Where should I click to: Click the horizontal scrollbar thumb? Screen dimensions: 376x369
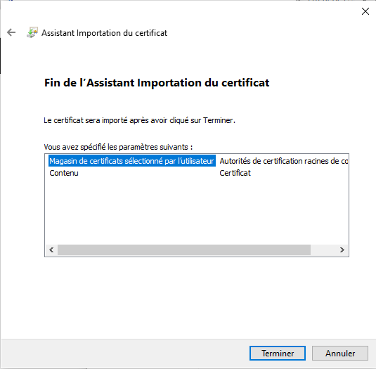[x=184, y=250]
